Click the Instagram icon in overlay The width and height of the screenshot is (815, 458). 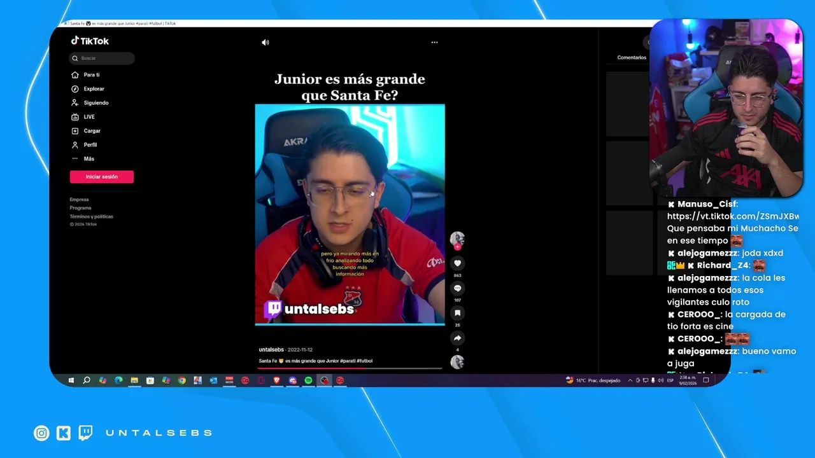tap(41, 433)
